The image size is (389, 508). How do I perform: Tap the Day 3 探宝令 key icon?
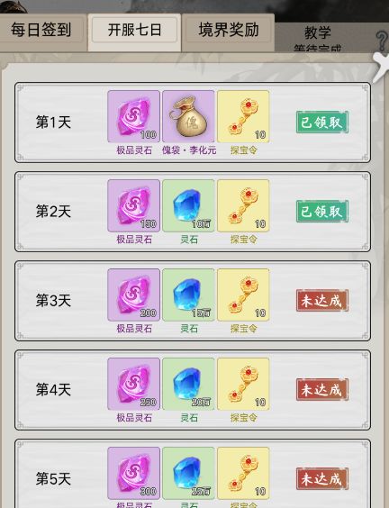243,295
